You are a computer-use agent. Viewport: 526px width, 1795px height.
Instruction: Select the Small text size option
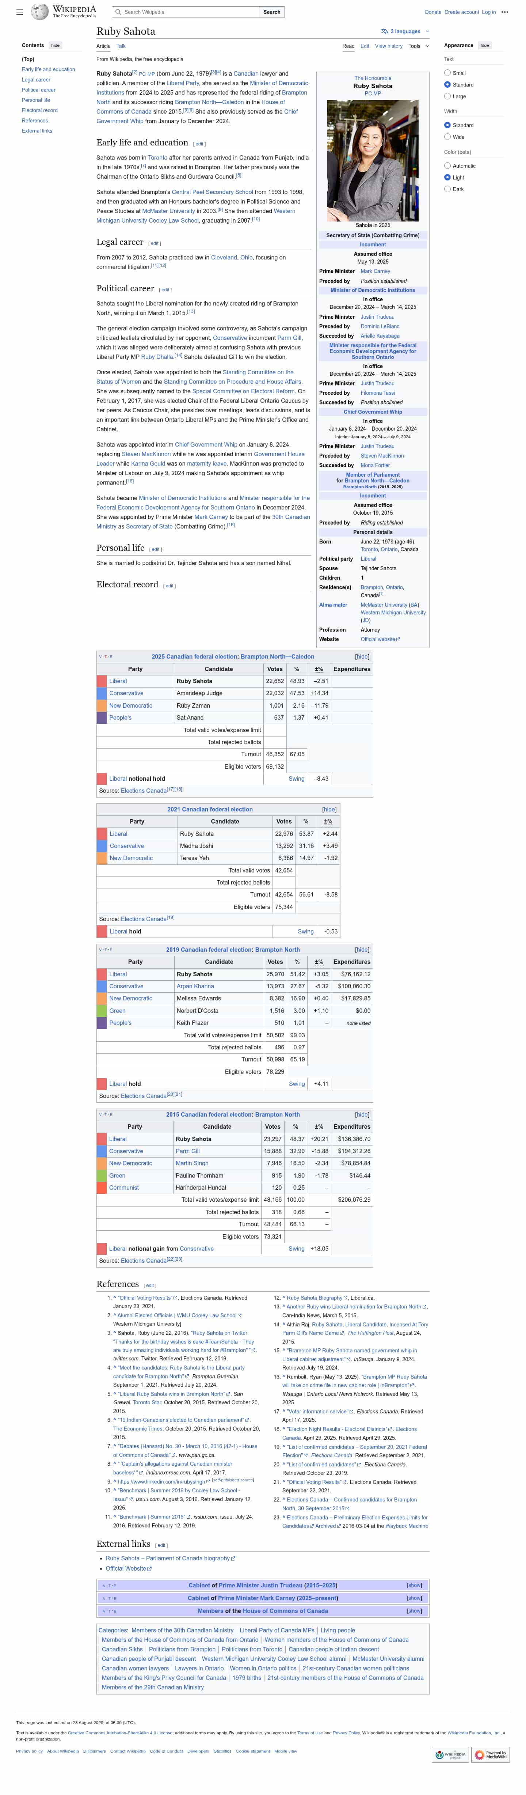coord(447,73)
